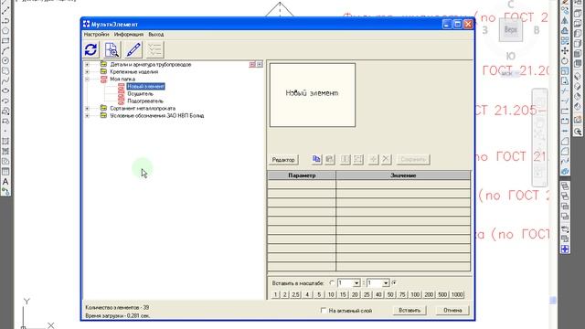Choose scale button 500

(442, 294)
